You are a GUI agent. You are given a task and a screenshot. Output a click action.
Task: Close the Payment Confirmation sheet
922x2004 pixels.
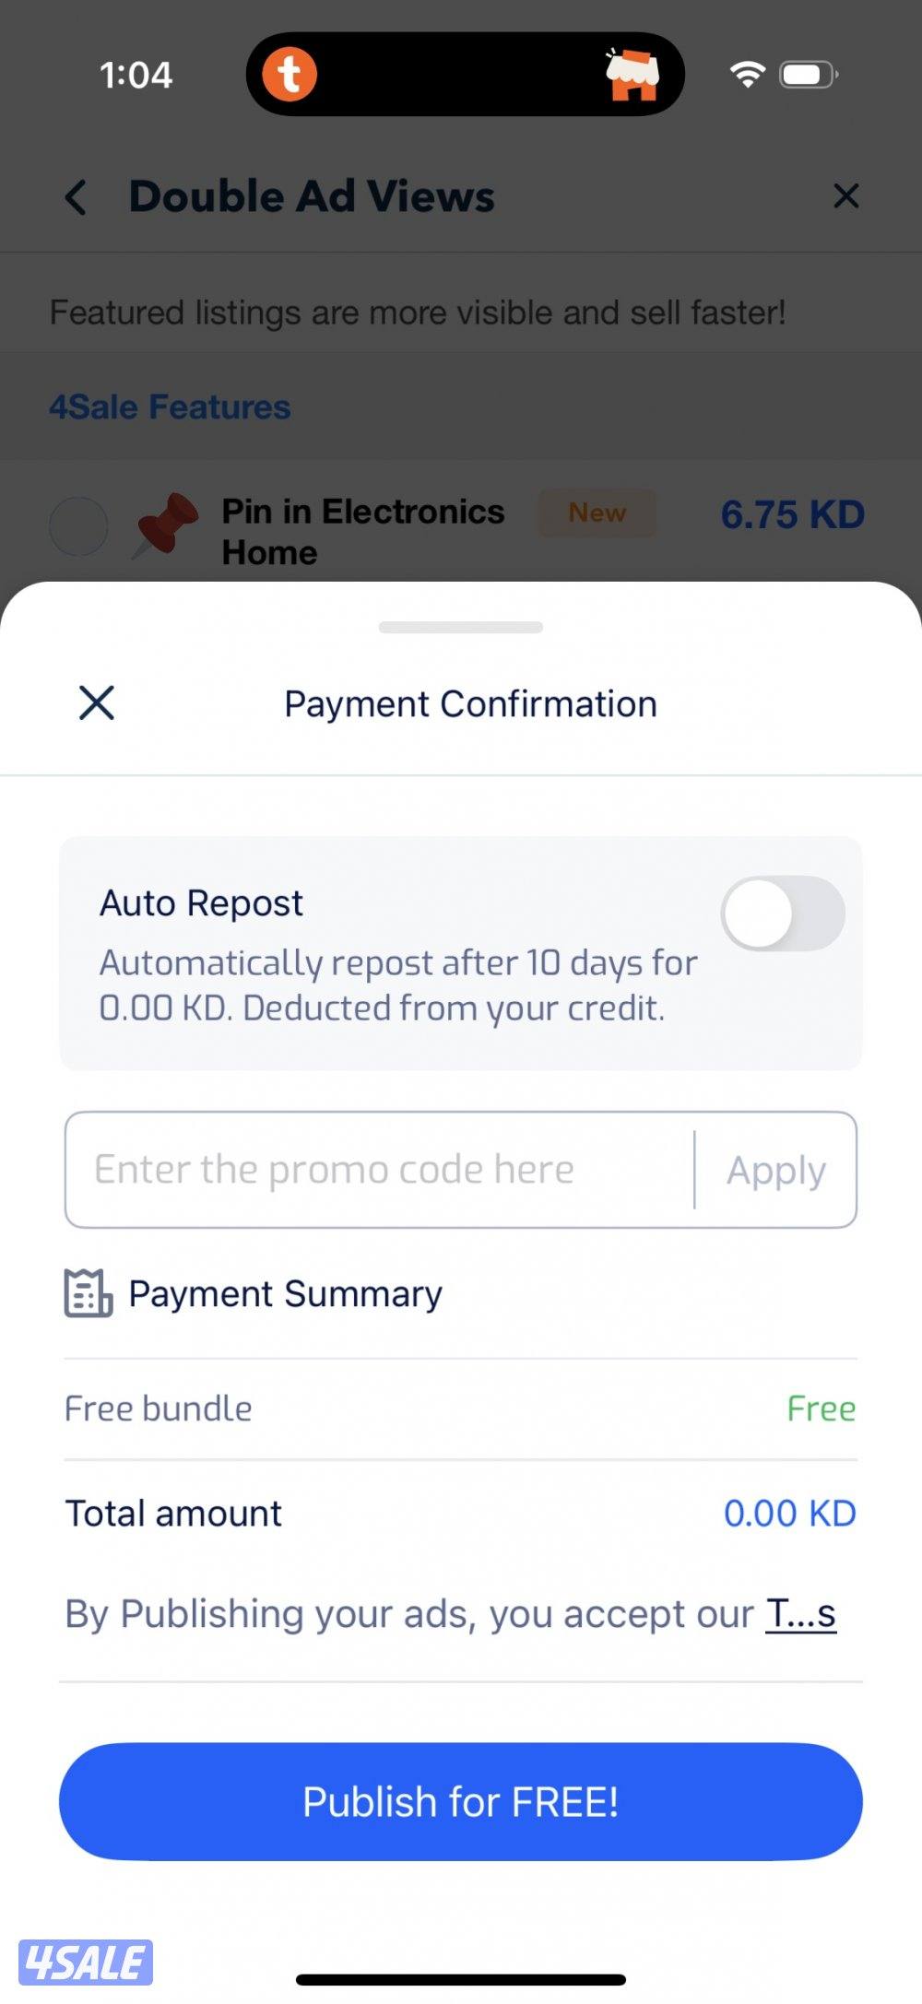coord(97,702)
